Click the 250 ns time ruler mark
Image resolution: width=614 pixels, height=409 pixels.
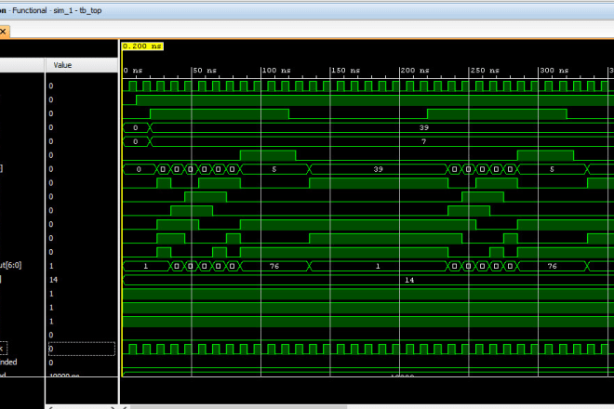484,71
